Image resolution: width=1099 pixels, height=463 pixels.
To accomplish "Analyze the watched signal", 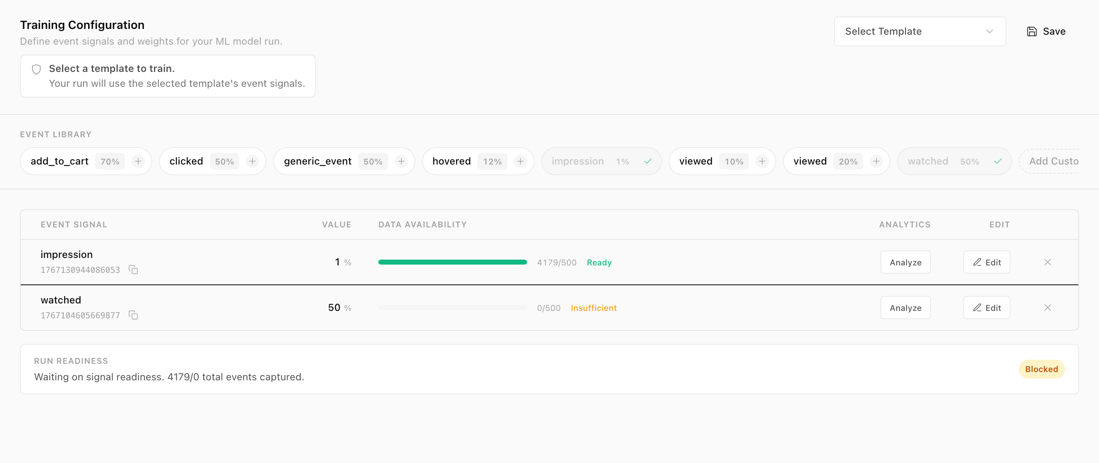I will pos(905,308).
